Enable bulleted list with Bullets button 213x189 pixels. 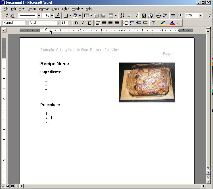tap(132, 23)
